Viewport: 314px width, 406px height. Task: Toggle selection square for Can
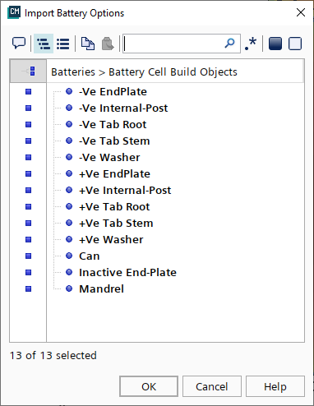(x=28, y=256)
